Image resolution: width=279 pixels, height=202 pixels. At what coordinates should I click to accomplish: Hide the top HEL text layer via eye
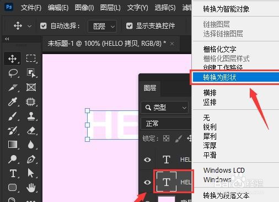tap(147, 160)
